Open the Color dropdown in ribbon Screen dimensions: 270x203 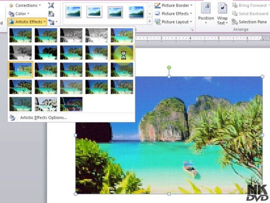click(x=19, y=14)
